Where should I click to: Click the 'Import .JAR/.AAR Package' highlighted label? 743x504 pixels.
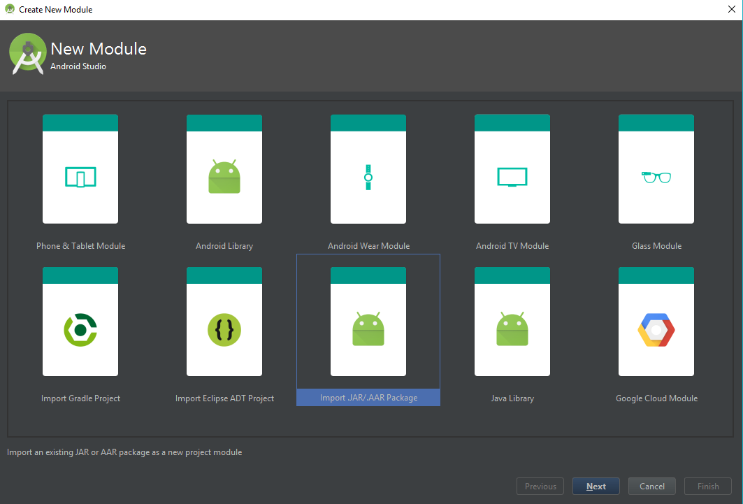pos(368,398)
